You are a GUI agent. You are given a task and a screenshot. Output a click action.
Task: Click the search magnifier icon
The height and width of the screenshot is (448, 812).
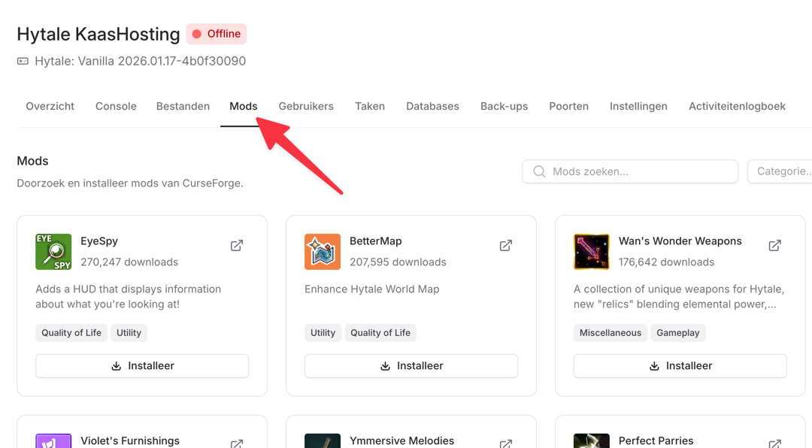click(x=539, y=171)
